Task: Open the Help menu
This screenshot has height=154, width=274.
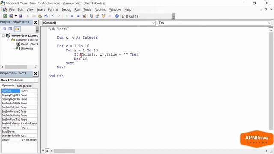Action: 128,9
